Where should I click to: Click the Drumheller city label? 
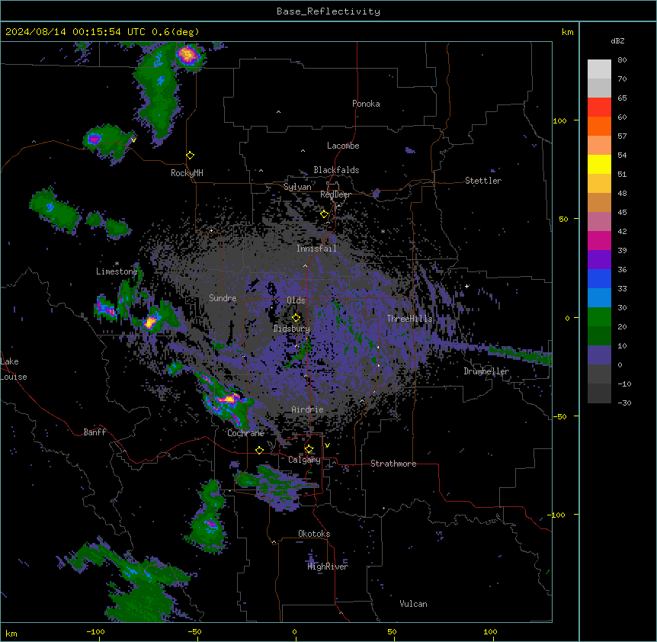click(x=486, y=371)
